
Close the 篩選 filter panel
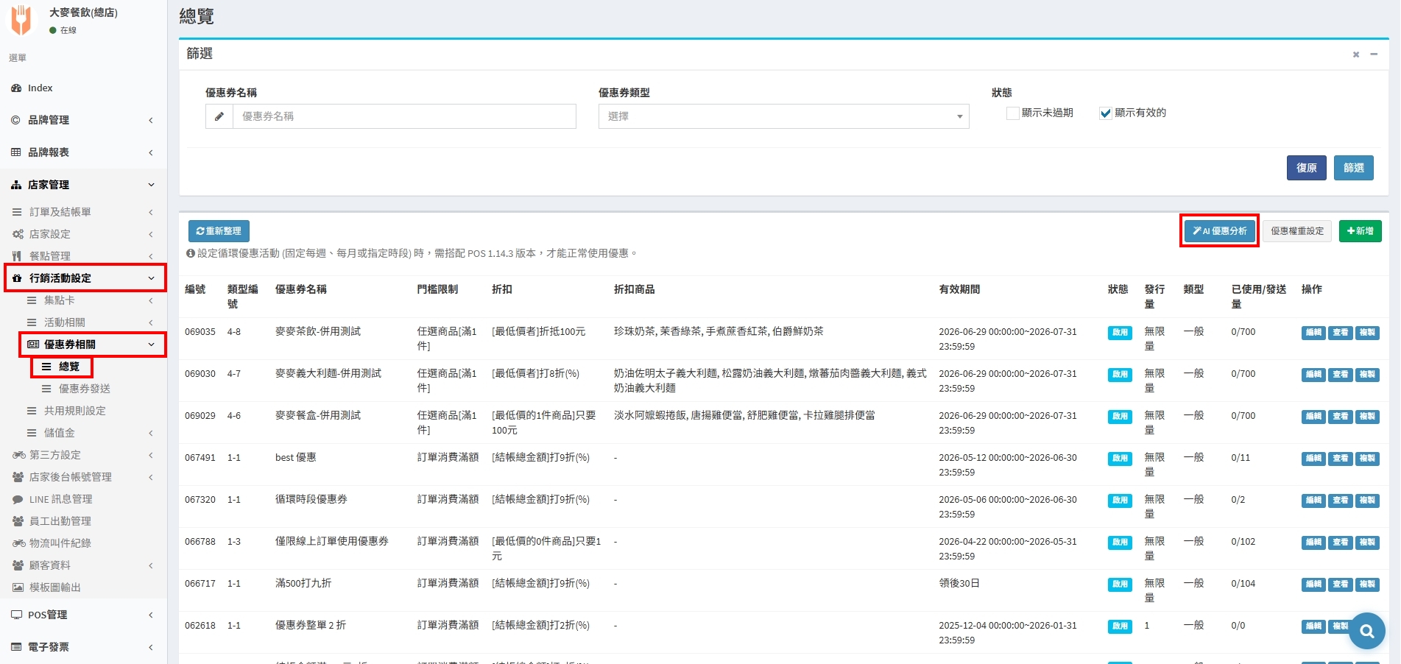click(1355, 54)
